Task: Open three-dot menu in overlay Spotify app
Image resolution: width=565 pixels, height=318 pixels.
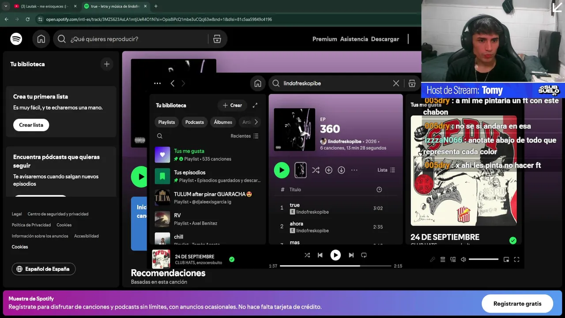Action: [x=157, y=83]
